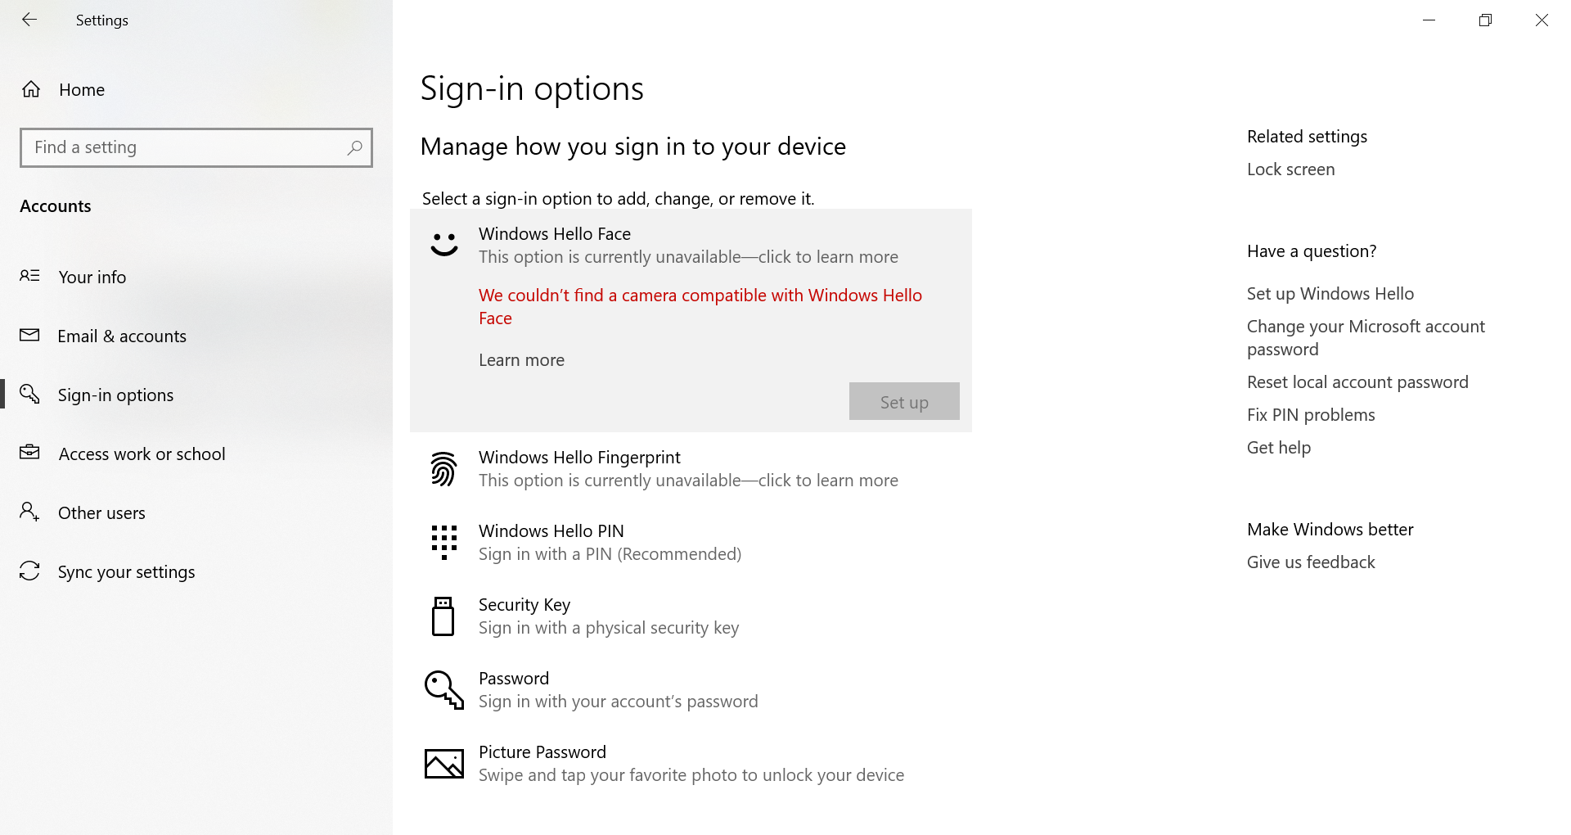Expand the Password sign-in option
This screenshot has width=1571, height=835.
point(691,690)
